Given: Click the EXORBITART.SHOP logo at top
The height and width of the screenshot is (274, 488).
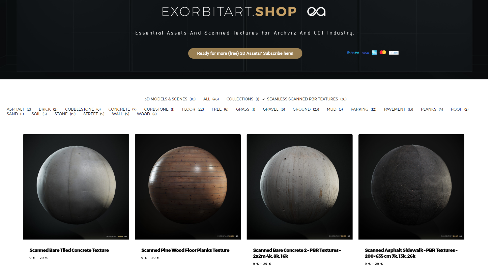Looking at the screenshot, I should coord(229,12).
